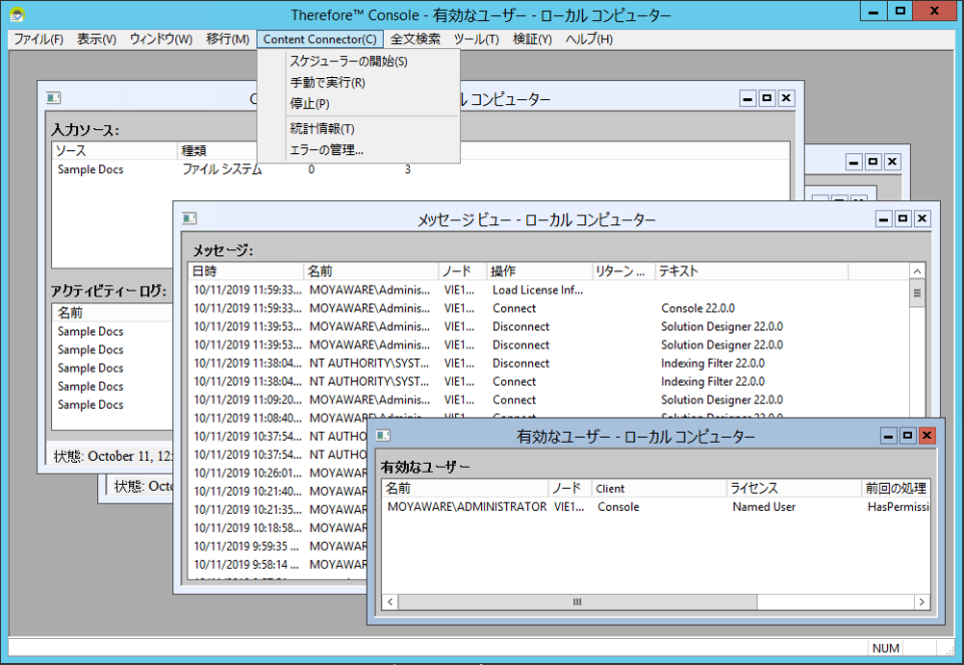The width and height of the screenshot is (964, 665).
Task: Click the 名前 header in アクティビティー ログ
Action: pos(113,313)
